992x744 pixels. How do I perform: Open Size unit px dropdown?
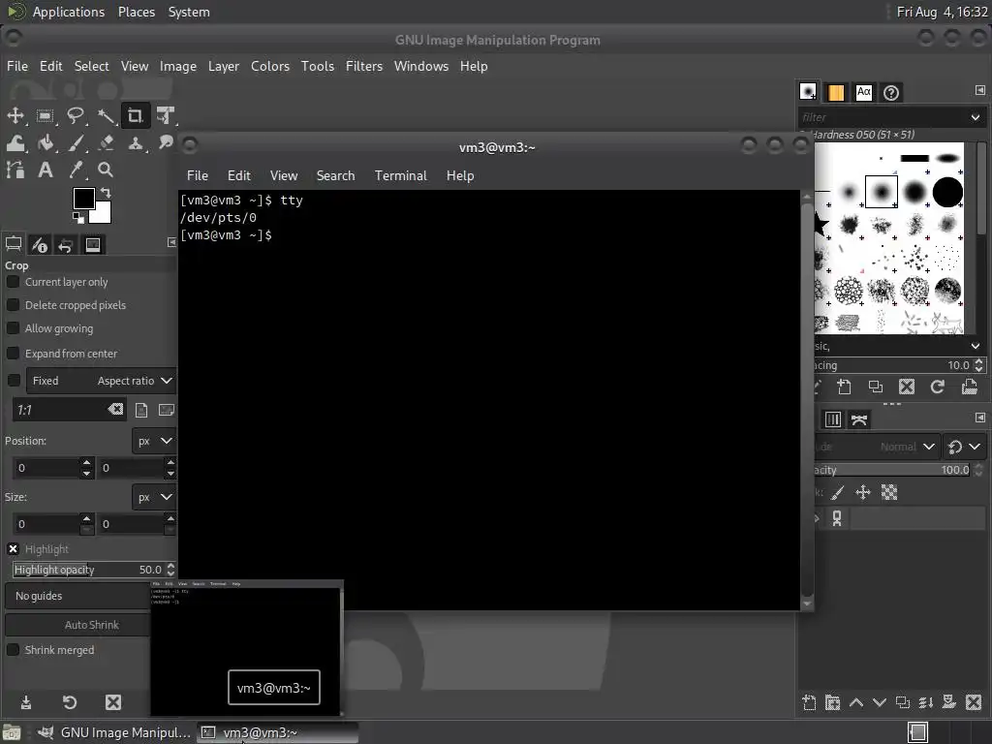(x=154, y=497)
